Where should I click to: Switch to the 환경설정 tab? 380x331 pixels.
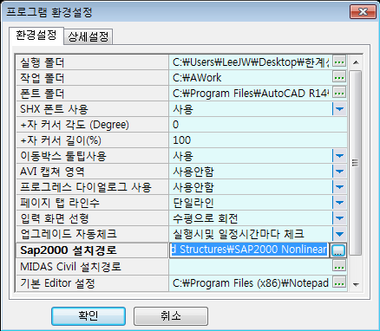(36, 36)
